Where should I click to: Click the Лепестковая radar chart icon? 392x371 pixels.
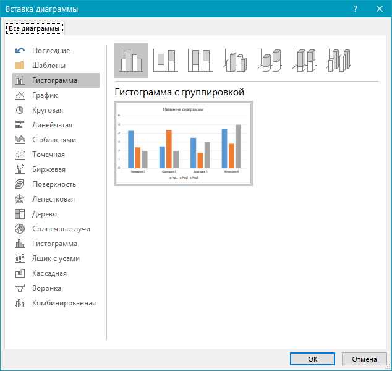click(x=20, y=199)
